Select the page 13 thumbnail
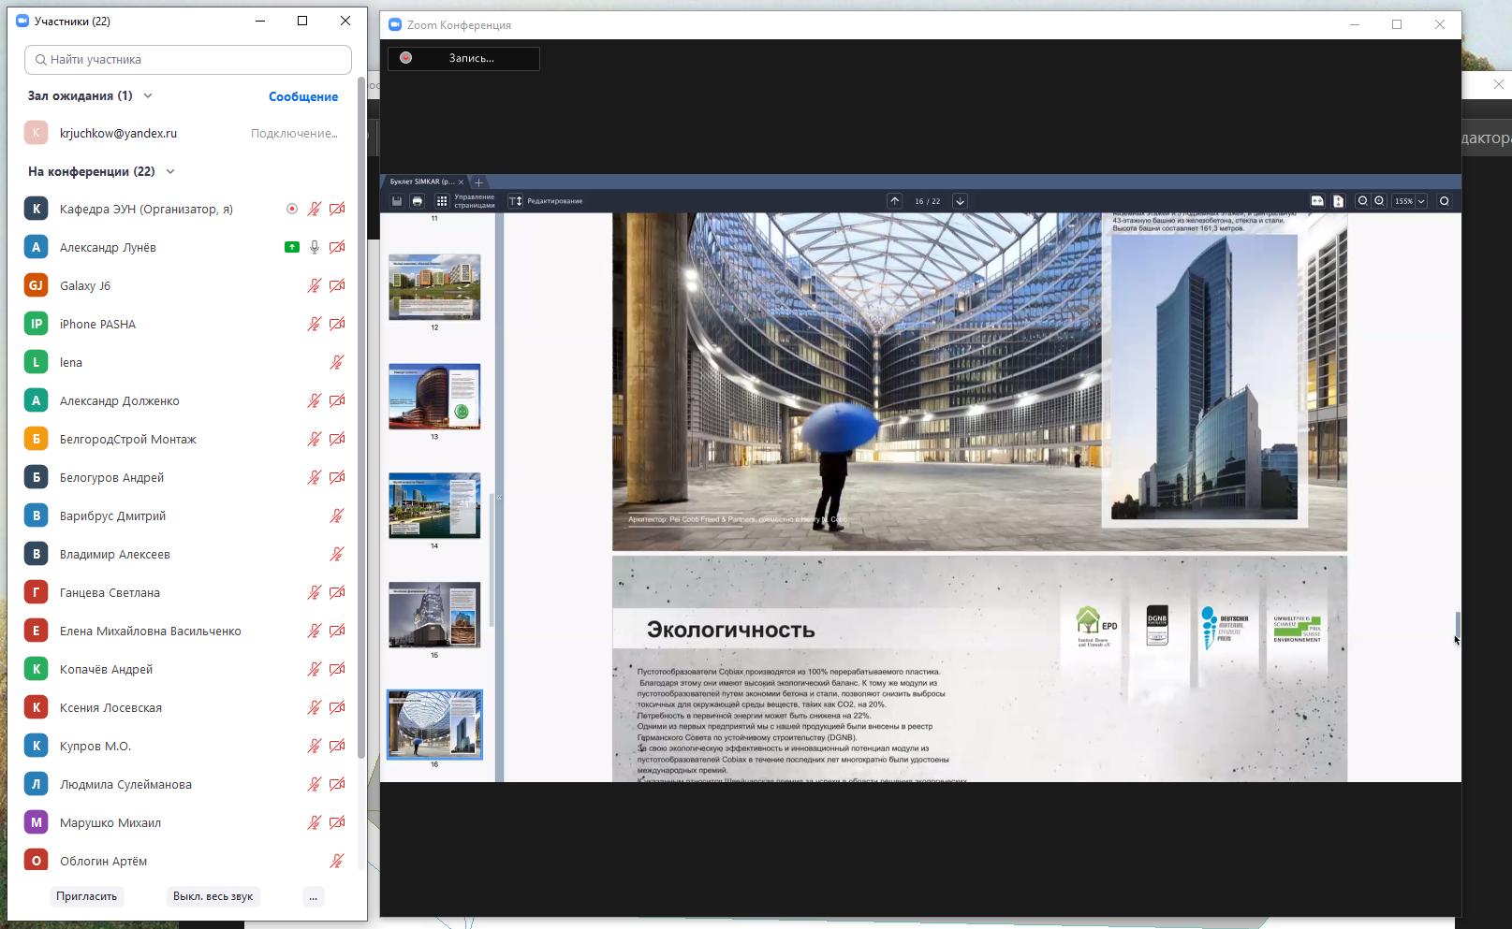The image size is (1512, 929). coord(434,397)
